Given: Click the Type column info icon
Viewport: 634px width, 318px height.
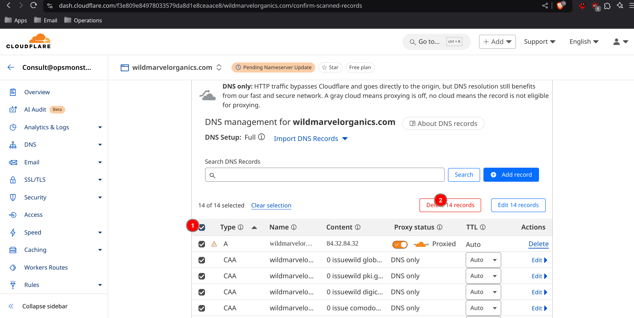Looking at the screenshot, I should coord(241,227).
